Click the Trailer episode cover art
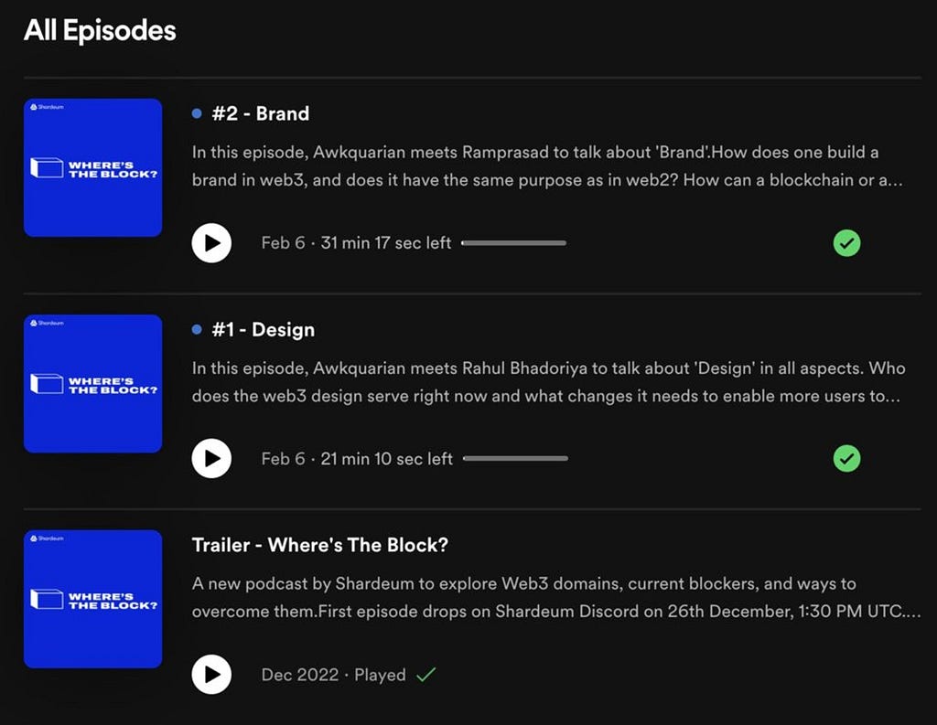Viewport: 937px width, 725px height. coord(92,599)
